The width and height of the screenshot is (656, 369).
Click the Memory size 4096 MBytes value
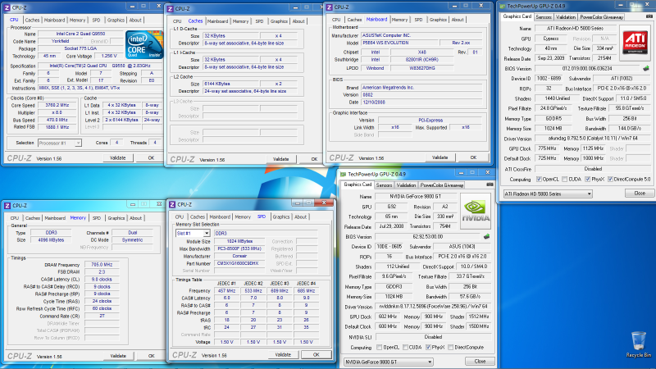pos(51,240)
